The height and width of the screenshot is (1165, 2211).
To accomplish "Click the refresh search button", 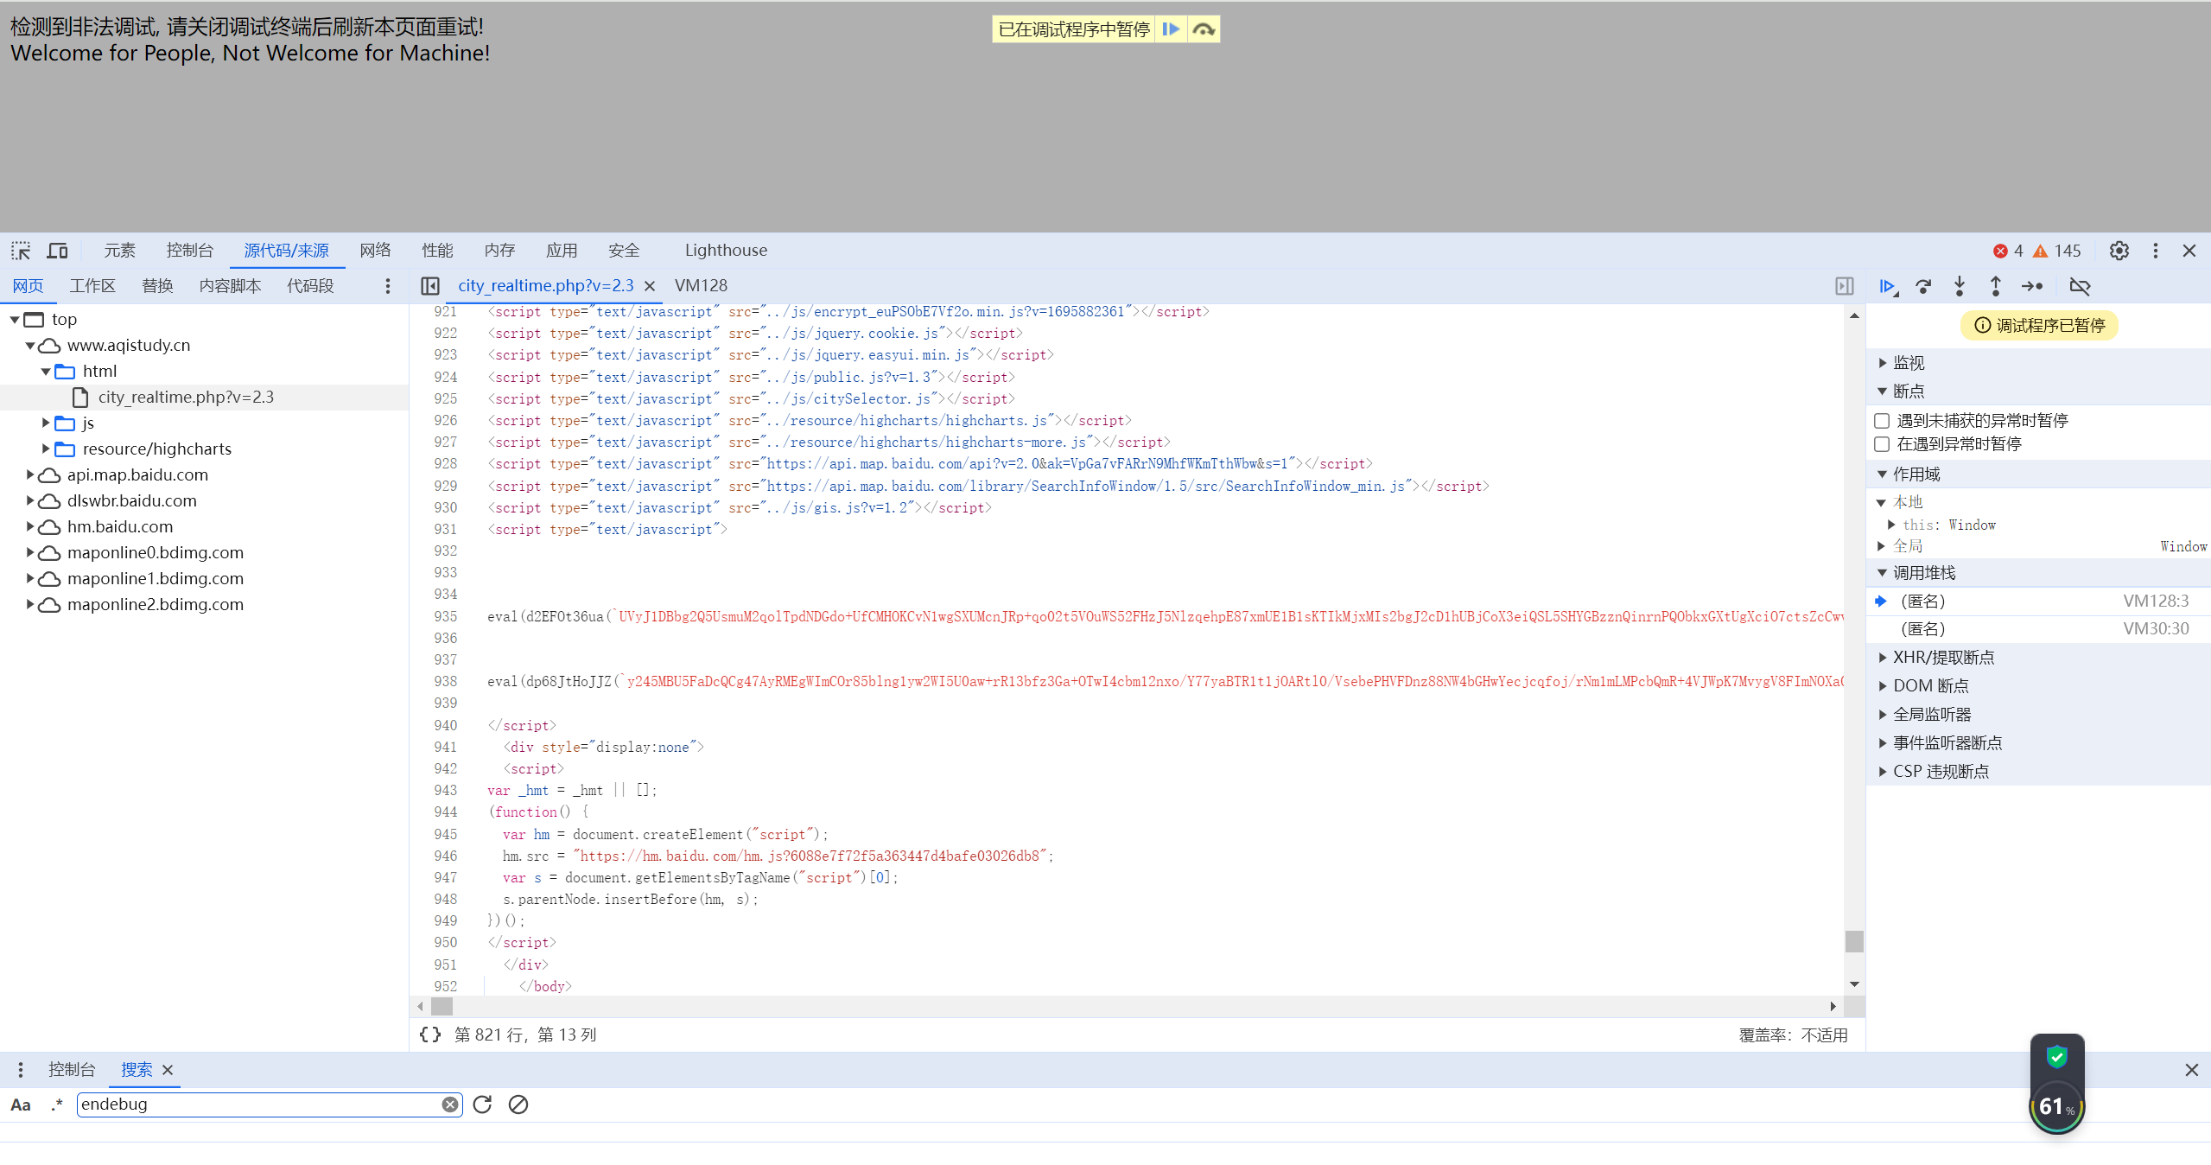I will point(482,1105).
